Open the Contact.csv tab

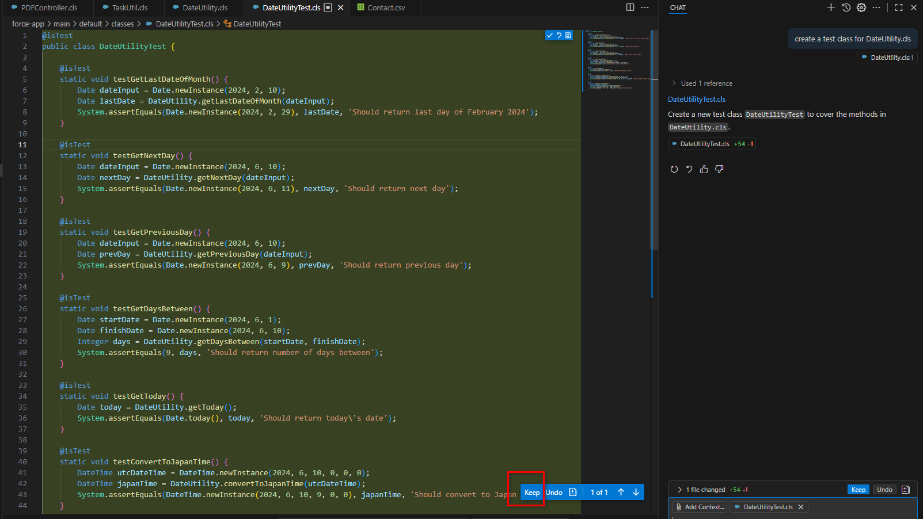click(386, 7)
